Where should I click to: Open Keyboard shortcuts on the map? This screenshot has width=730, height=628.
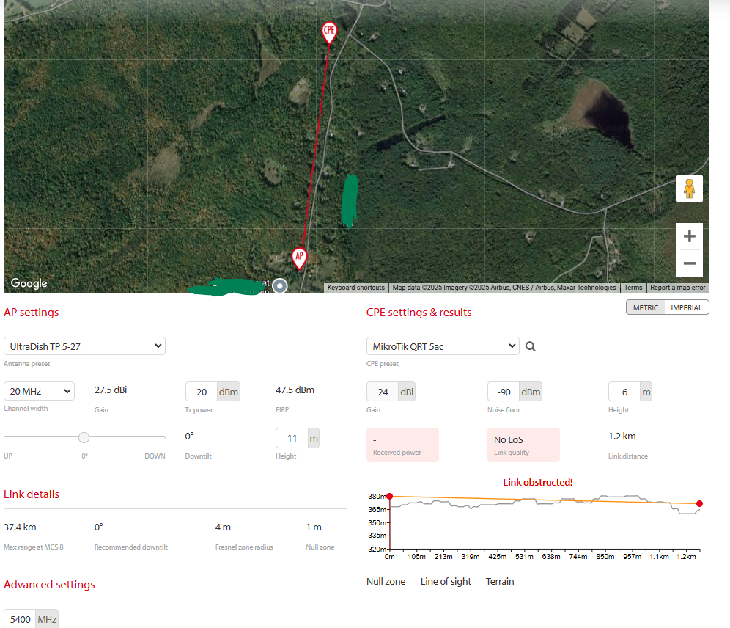click(x=355, y=288)
